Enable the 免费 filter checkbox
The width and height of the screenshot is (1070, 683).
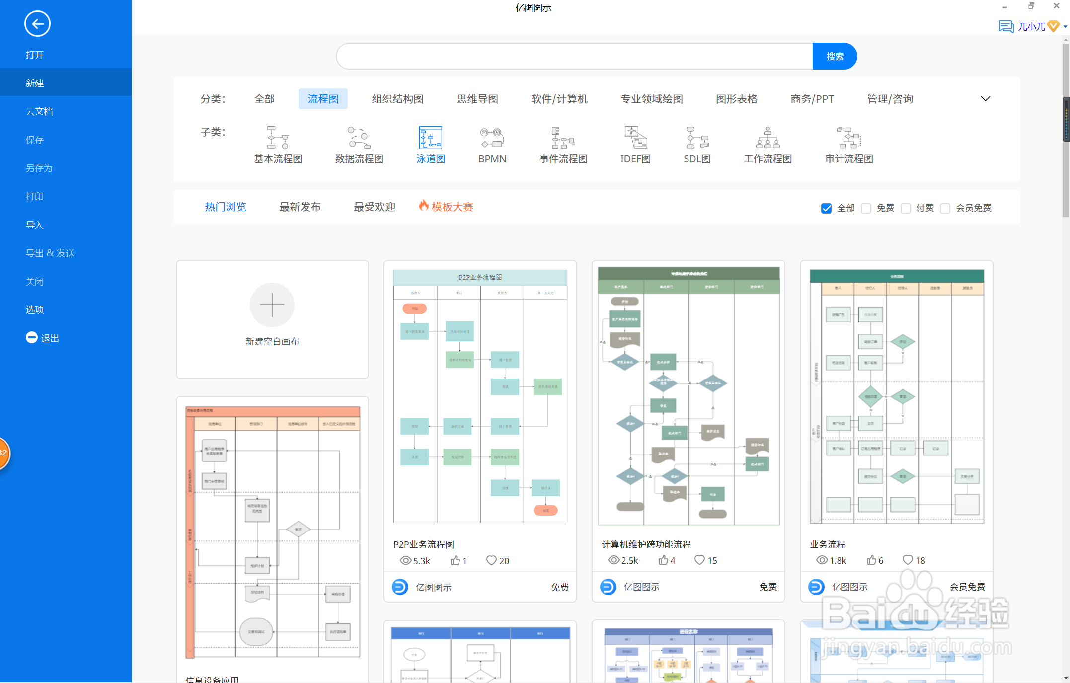pos(866,208)
